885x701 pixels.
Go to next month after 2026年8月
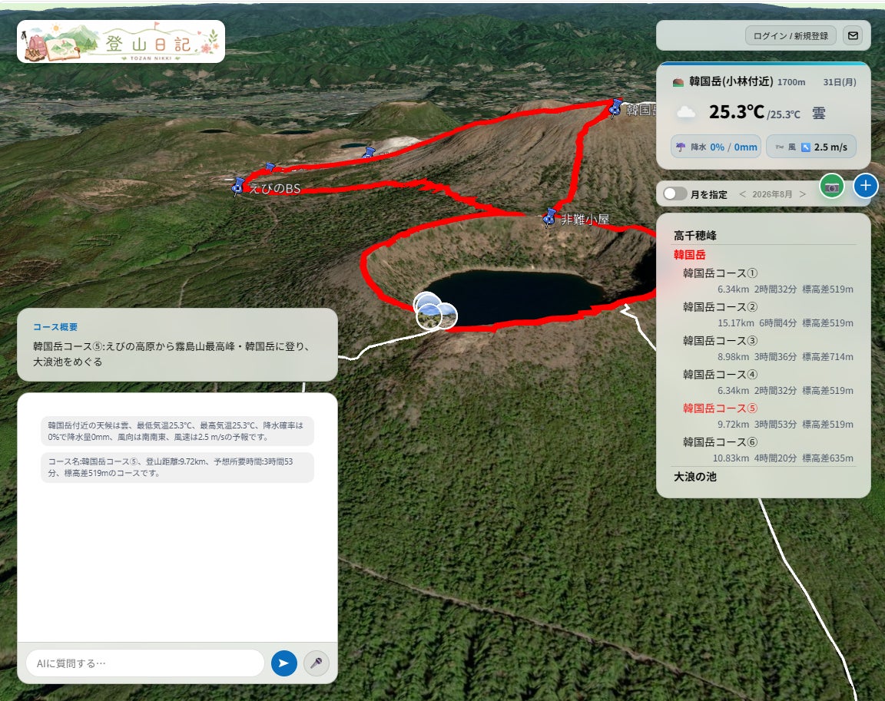pos(802,194)
